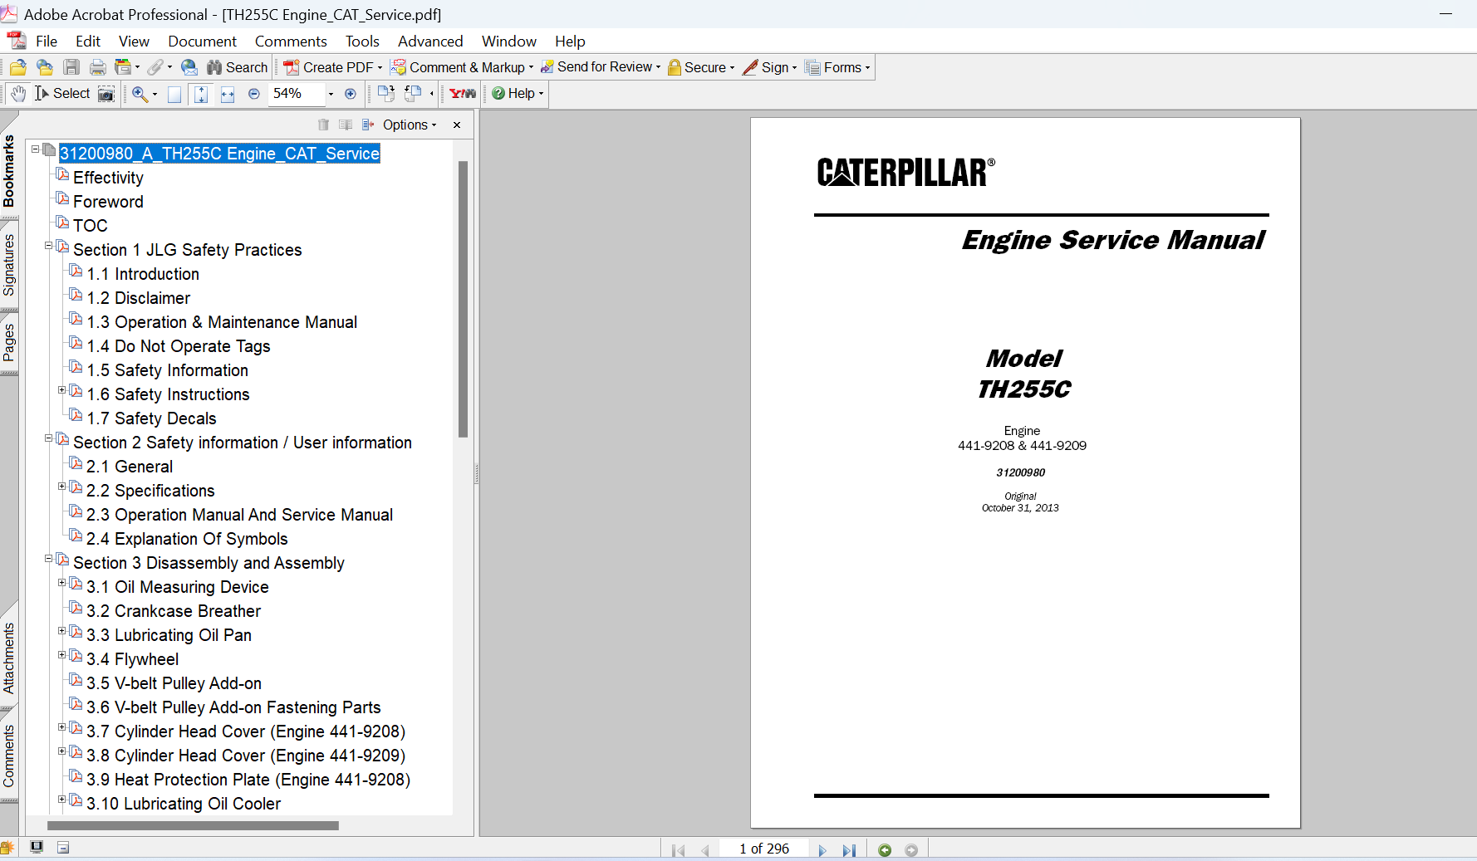Image resolution: width=1477 pixels, height=861 pixels.
Task: Click the Print icon
Action: tap(98, 67)
